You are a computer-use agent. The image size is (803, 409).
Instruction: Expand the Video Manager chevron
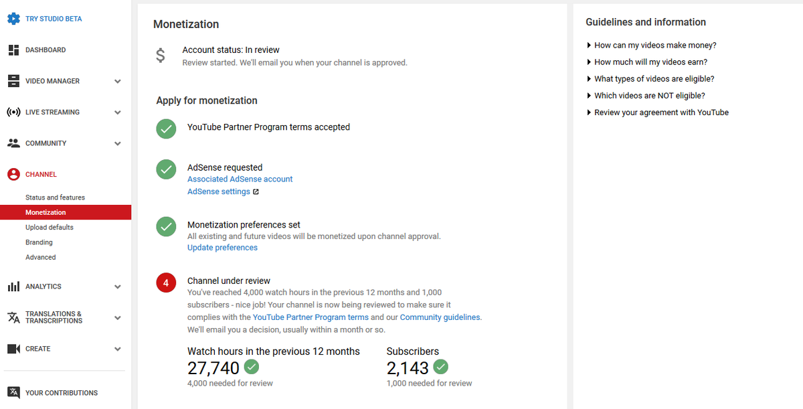(118, 82)
